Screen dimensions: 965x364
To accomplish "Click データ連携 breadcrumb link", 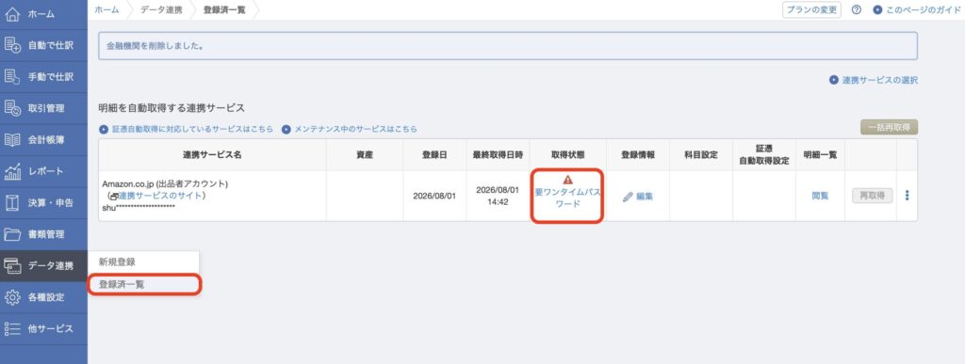I will pos(161,9).
